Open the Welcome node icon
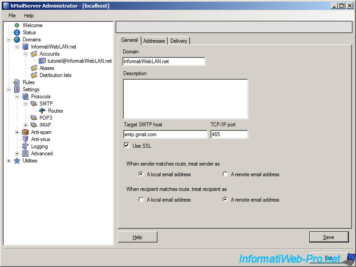 click(x=16, y=25)
